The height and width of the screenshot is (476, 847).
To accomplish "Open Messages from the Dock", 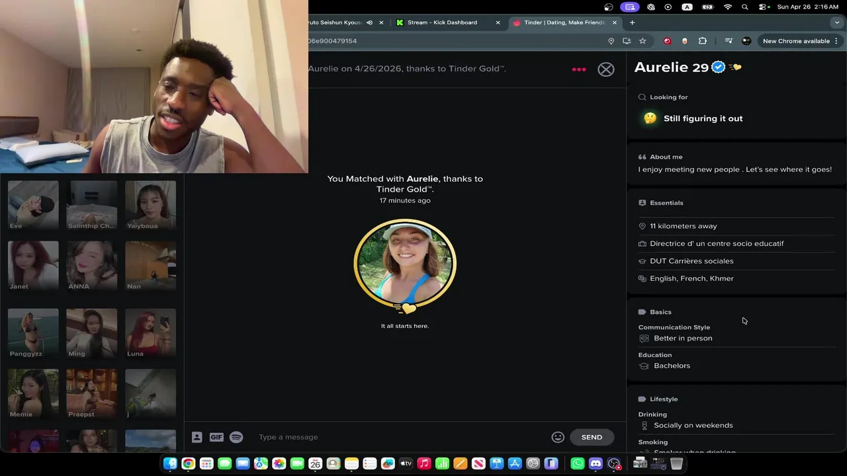I will coord(224,464).
